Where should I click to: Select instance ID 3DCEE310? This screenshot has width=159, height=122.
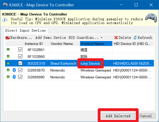[x=36, y=63]
